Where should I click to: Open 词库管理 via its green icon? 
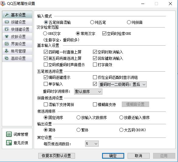point(9,134)
